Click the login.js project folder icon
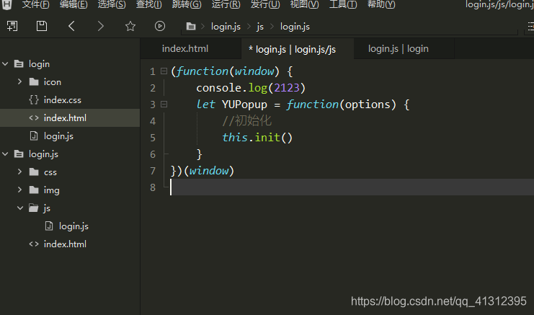This screenshot has height=315, width=534. pos(19,154)
